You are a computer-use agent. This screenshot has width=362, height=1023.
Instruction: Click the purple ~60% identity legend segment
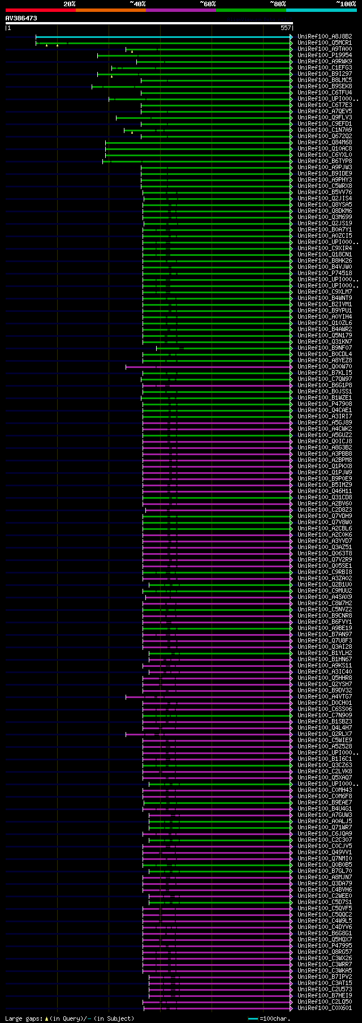[x=181, y=10]
